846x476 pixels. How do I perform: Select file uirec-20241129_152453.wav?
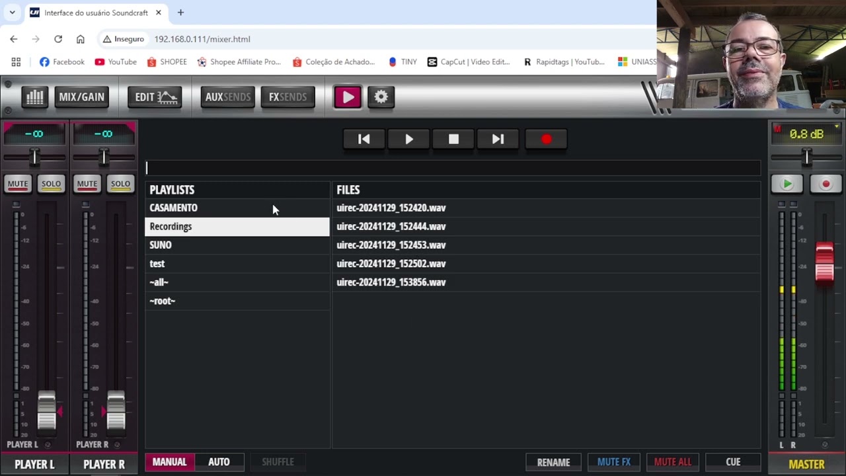546,245
